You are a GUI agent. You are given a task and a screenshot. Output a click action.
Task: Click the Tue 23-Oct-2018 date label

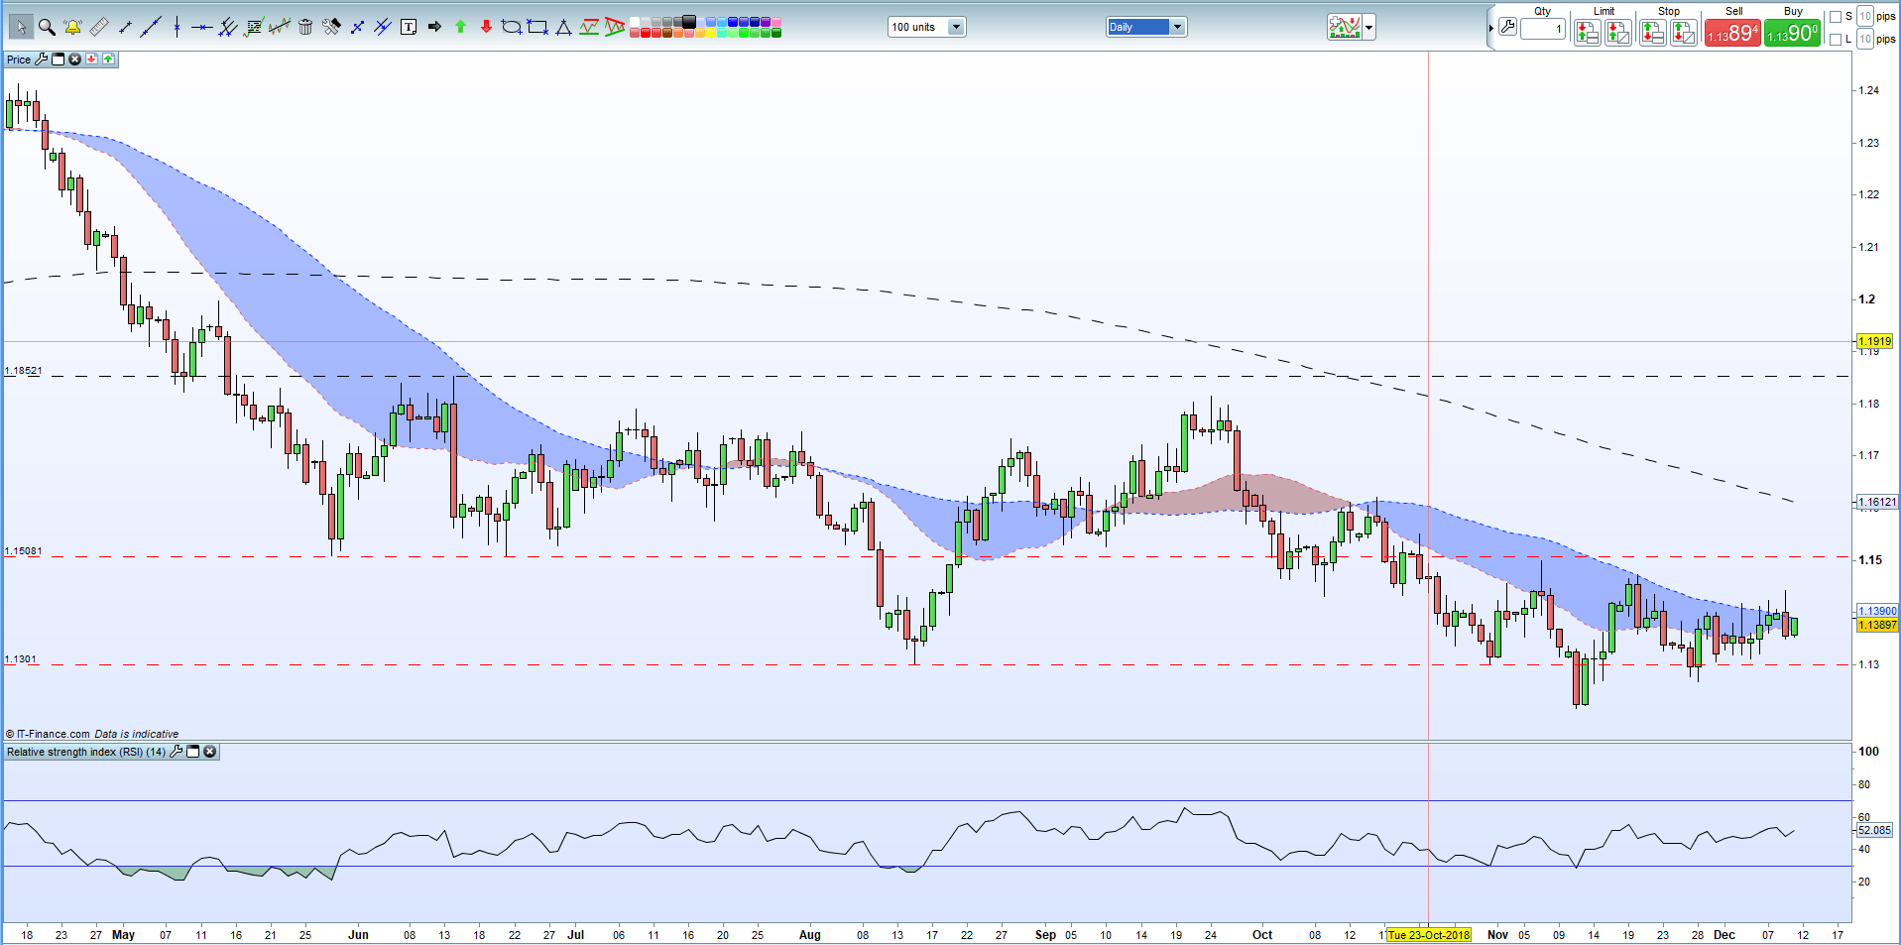(1429, 935)
